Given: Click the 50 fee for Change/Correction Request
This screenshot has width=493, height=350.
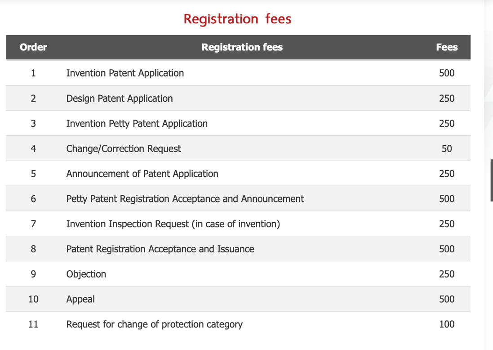Looking at the screenshot, I should click(x=446, y=149).
